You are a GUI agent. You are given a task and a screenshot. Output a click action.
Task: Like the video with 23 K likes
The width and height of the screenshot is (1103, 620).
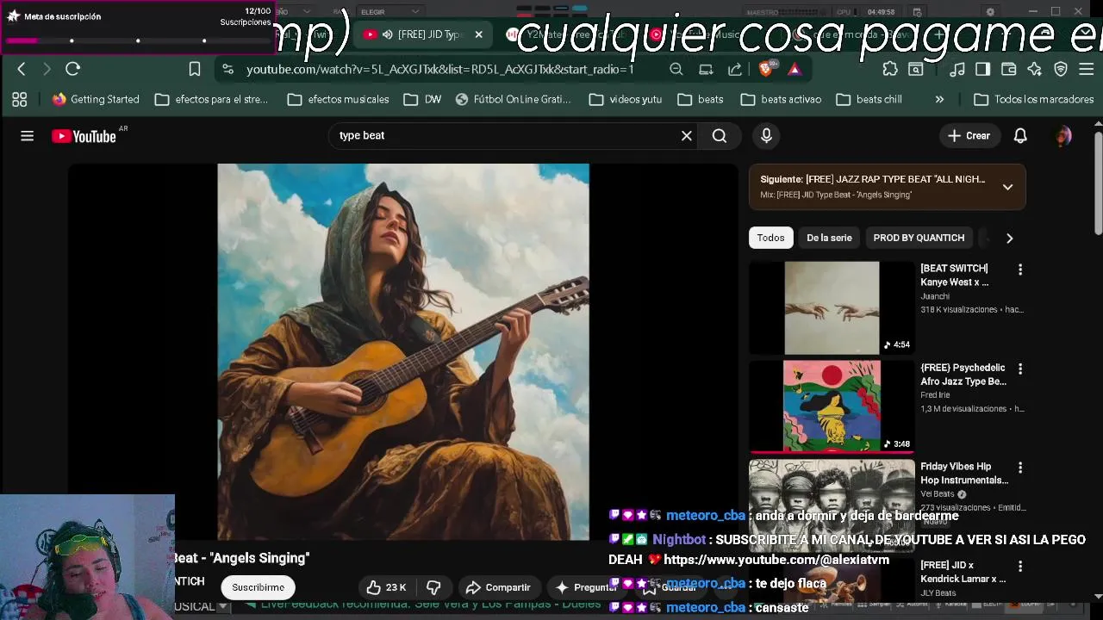click(x=386, y=587)
